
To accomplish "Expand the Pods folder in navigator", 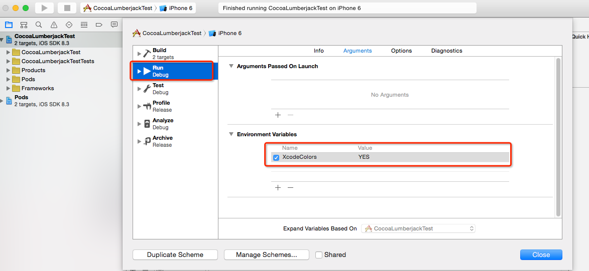I will click(x=8, y=79).
